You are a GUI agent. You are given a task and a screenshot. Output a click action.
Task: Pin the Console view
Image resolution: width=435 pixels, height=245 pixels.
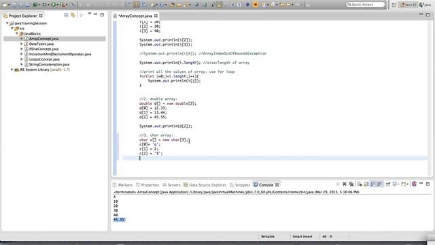(x=388, y=184)
